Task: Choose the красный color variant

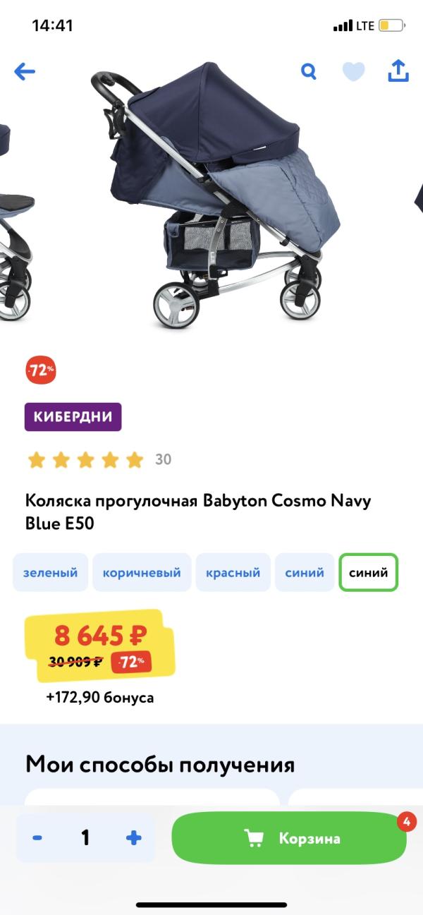Action: (233, 572)
